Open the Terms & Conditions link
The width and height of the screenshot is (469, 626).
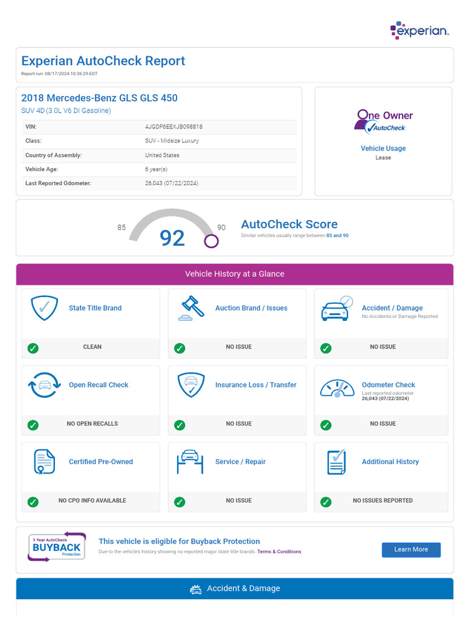[x=279, y=551]
